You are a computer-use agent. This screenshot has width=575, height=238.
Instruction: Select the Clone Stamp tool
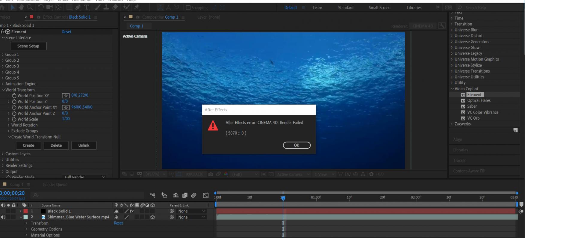coord(106,7)
